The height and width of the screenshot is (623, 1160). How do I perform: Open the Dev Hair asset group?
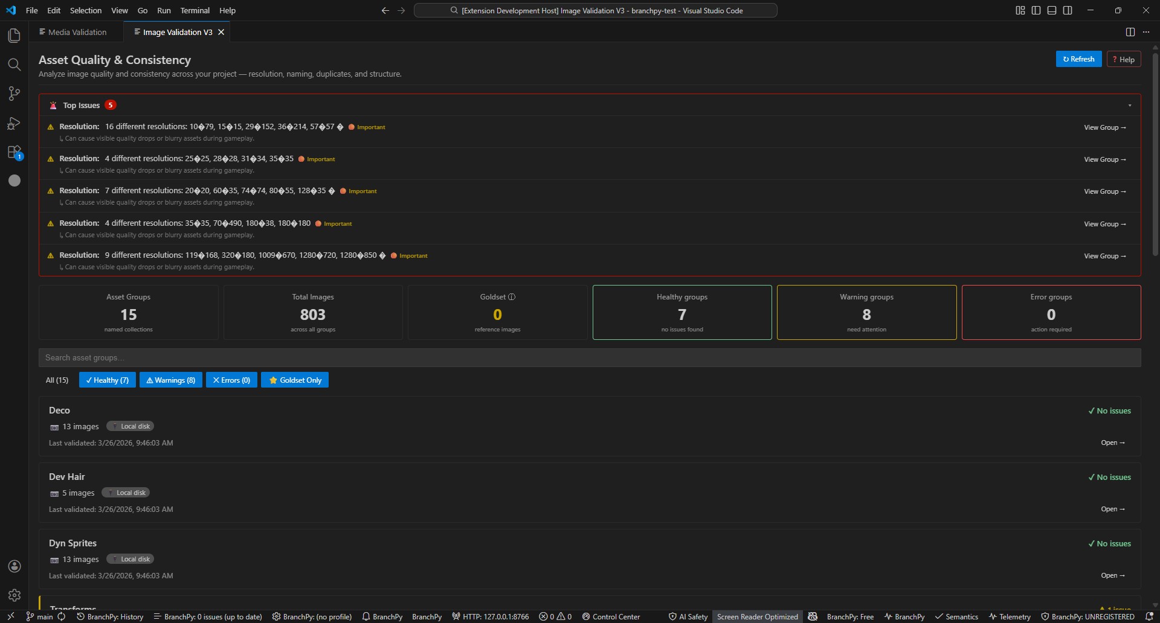click(x=1112, y=509)
